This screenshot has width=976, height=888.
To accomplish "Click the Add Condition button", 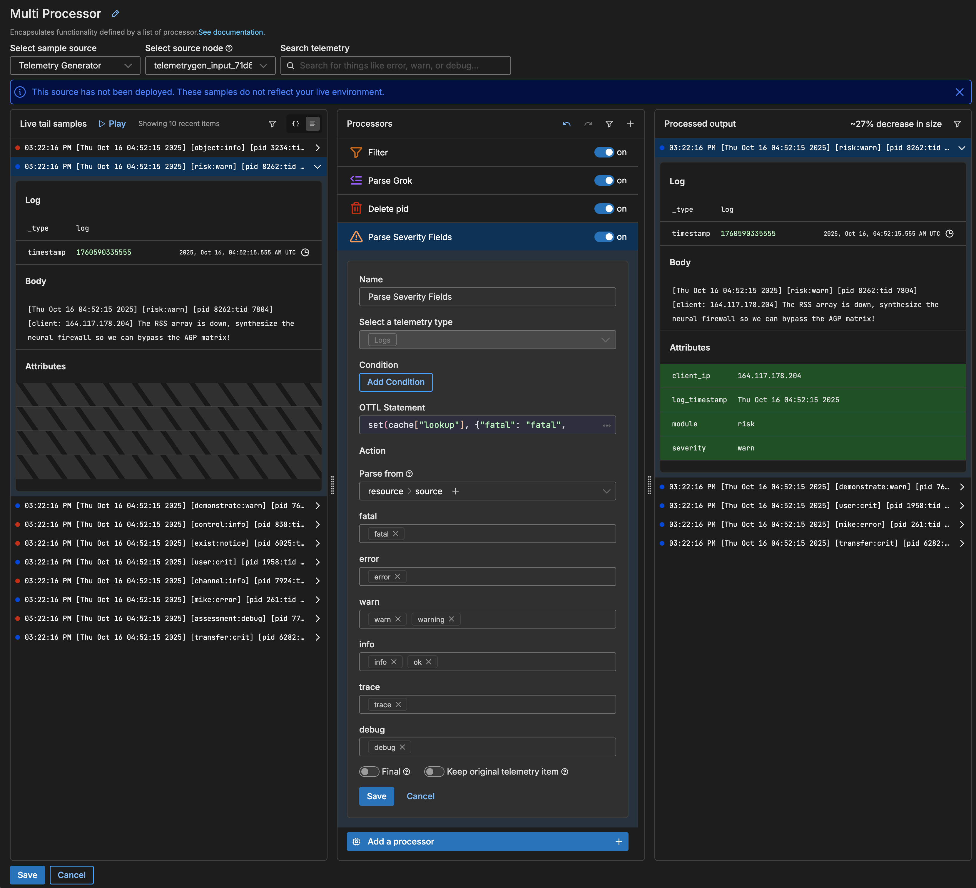I will 395,382.
